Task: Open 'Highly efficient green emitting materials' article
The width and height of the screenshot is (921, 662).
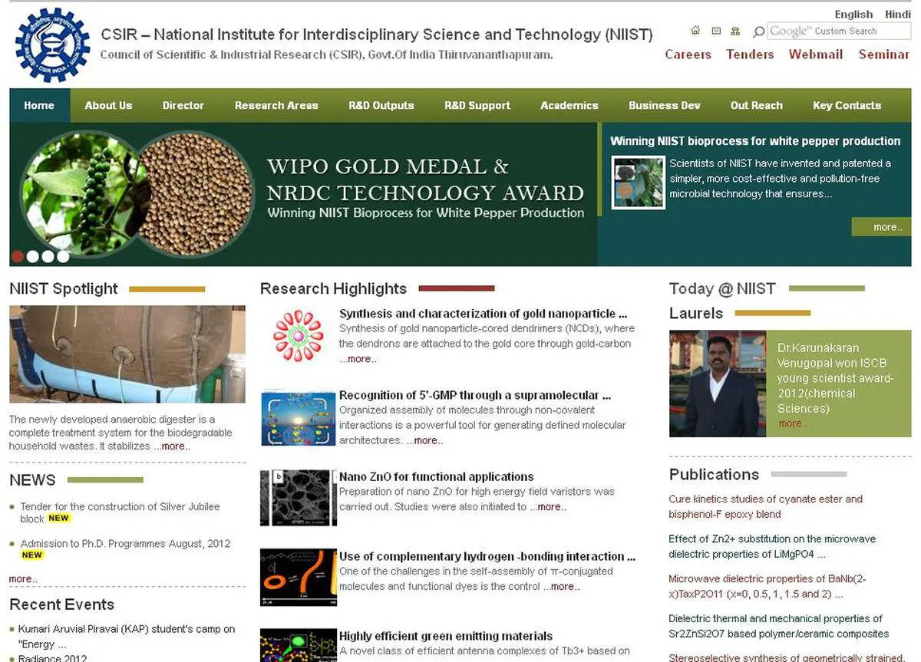Action: (x=446, y=636)
